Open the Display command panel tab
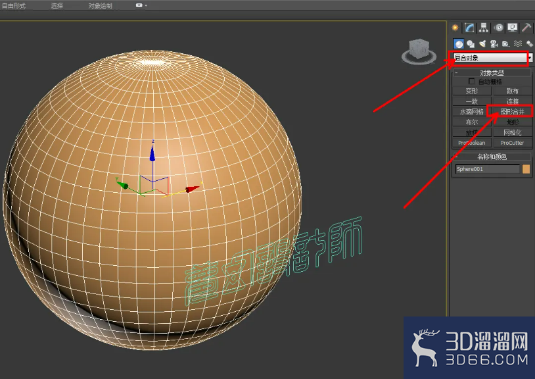Screen dimensions: 535x379 [513, 28]
